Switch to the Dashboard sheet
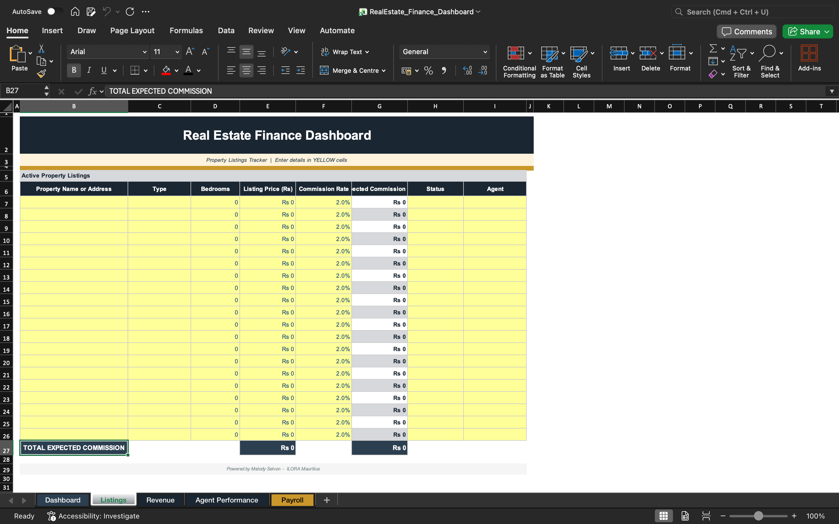The height and width of the screenshot is (524, 839). pos(63,500)
